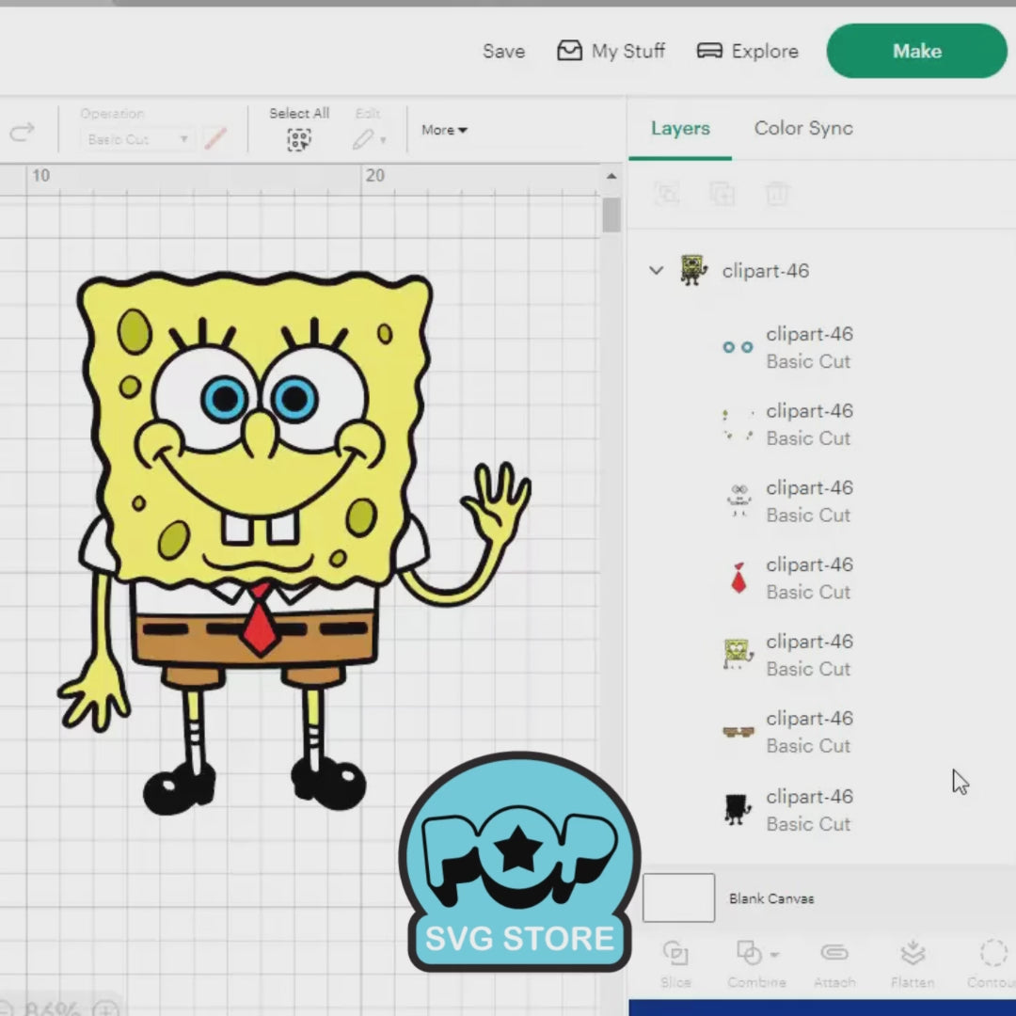Viewport: 1016px width, 1016px height.
Task: Open the More dropdown menu
Action: 444,130
